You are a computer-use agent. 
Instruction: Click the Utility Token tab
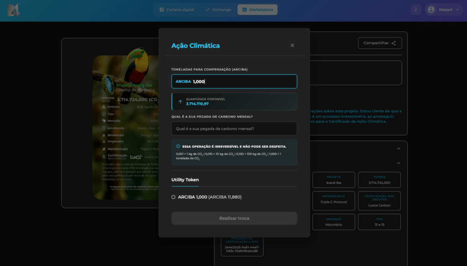click(185, 180)
